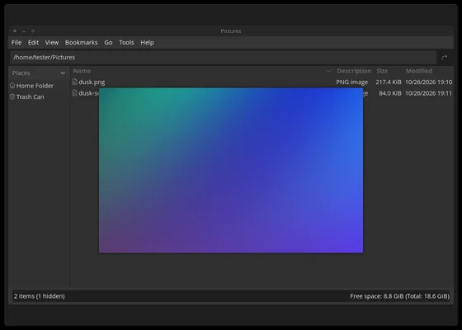Click the gradient image preview

click(231, 170)
